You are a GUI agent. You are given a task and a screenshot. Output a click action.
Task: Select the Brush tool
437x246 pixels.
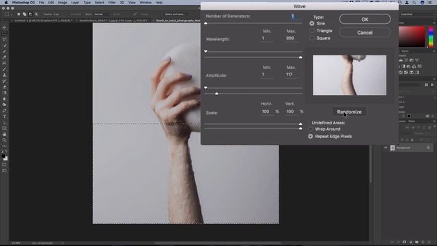pos(4,69)
